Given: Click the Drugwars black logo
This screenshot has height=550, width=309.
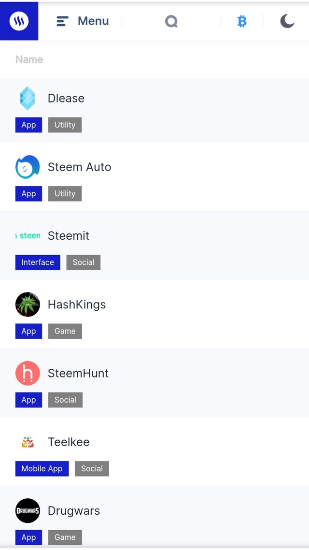Looking at the screenshot, I should 28,511.
